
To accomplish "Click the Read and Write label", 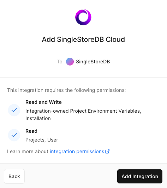I will tap(43, 102).
